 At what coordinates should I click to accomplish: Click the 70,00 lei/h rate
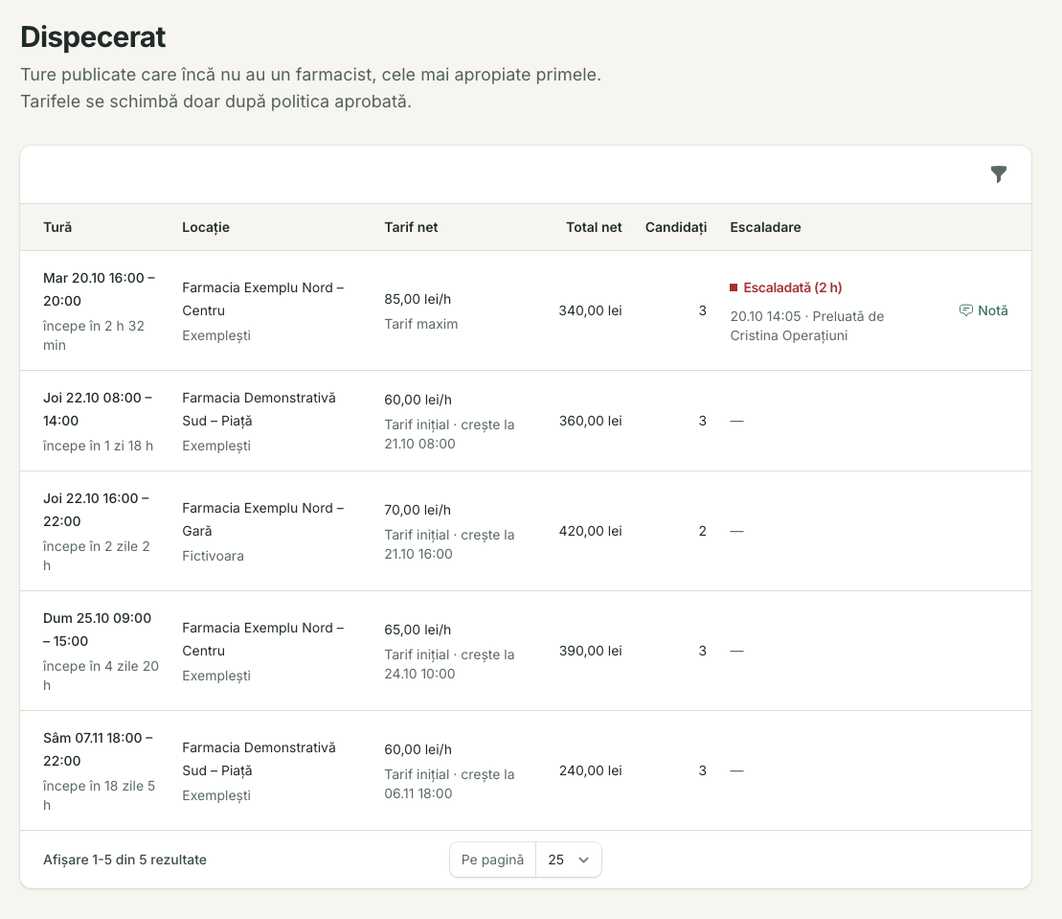(418, 510)
